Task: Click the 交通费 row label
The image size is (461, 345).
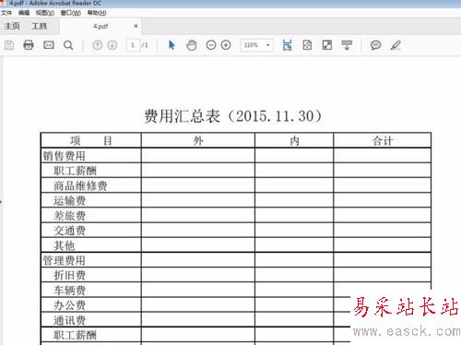Action: [70, 231]
